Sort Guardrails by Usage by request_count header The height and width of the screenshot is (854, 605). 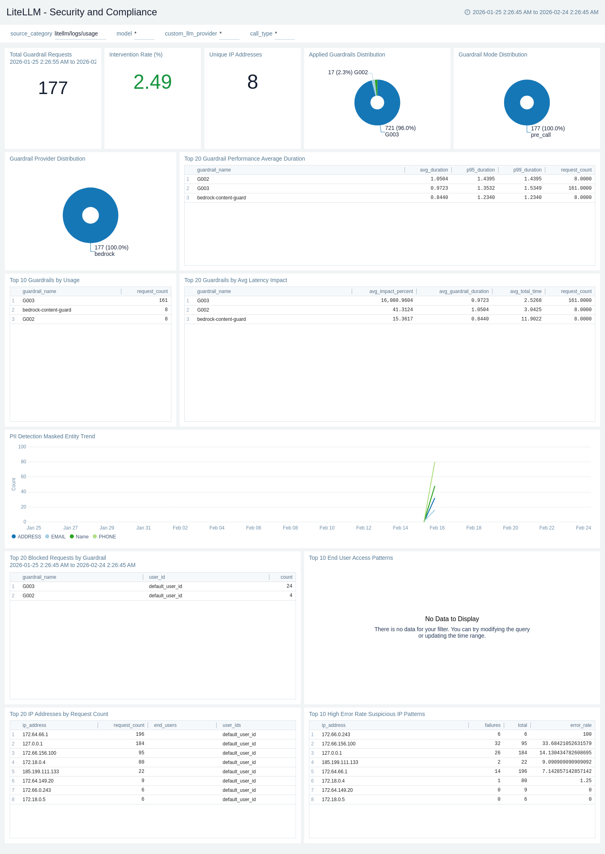tap(152, 291)
